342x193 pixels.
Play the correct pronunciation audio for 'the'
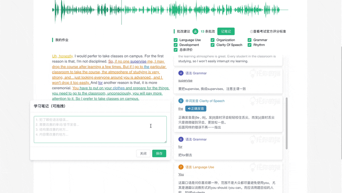click(196, 109)
